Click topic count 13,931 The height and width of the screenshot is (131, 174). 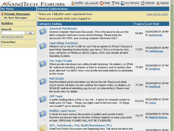(139, 49)
